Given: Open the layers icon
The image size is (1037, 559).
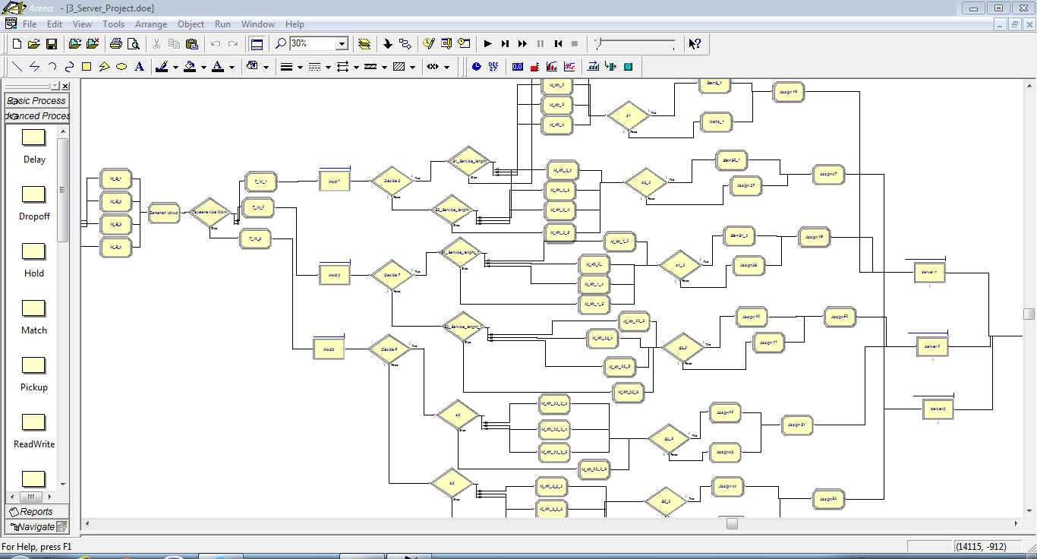Looking at the screenshot, I should click(x=364, y=44).
